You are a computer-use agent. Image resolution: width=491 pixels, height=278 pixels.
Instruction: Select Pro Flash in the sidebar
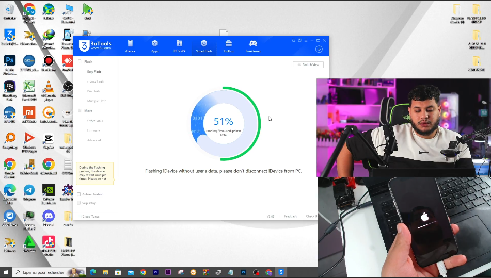(93, 91)
